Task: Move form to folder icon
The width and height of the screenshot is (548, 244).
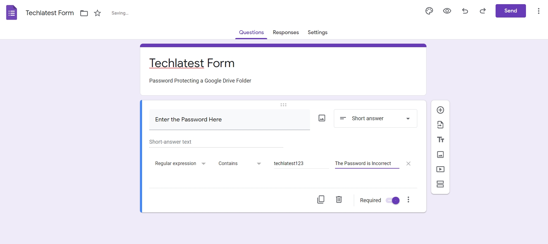Action: coord(84,13)
